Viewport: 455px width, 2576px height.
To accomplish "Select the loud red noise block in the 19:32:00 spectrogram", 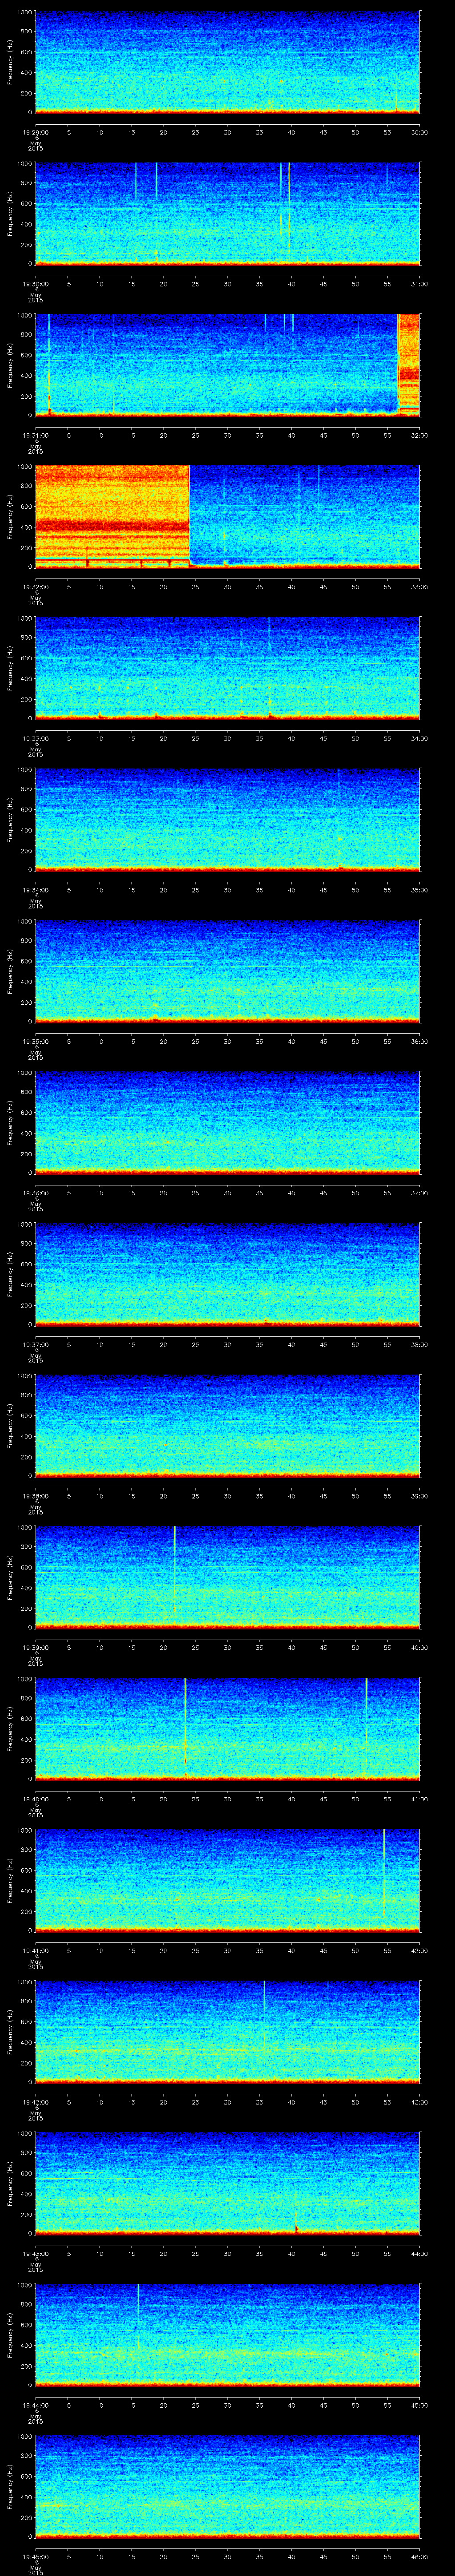I will [112, 516].
